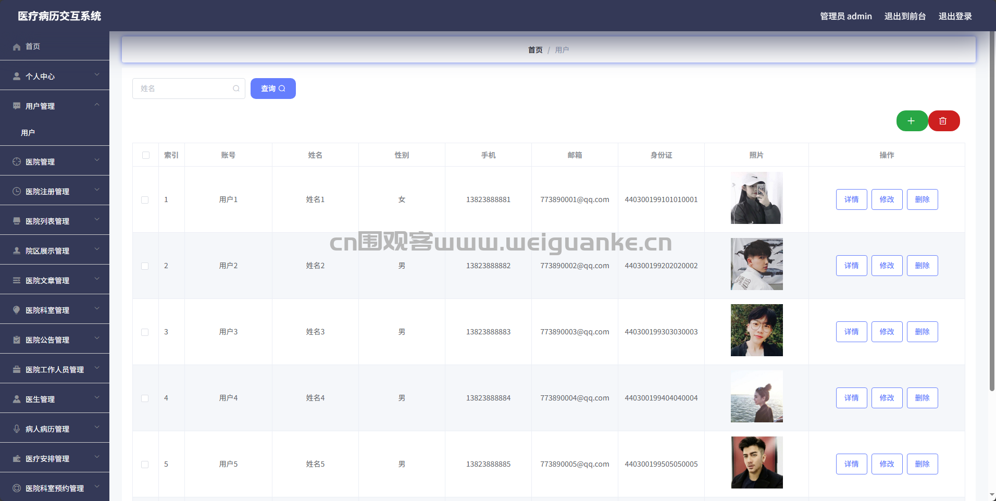This screenshot has height=501, width=996.
Task: Open the 首页 sidebar menu item
Action: 55,46
